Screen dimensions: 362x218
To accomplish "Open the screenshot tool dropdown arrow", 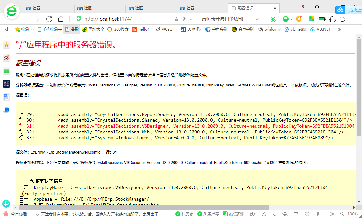I will pyautogui.click(x=279, y=19).
